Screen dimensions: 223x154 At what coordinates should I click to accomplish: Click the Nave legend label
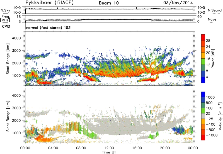[x=212, y=19]
